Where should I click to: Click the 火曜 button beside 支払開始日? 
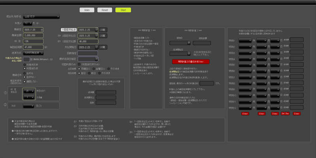click(103, 47)
